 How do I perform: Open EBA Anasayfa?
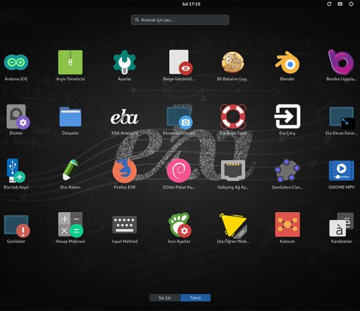pyautogui.click(x=125, y=117)
